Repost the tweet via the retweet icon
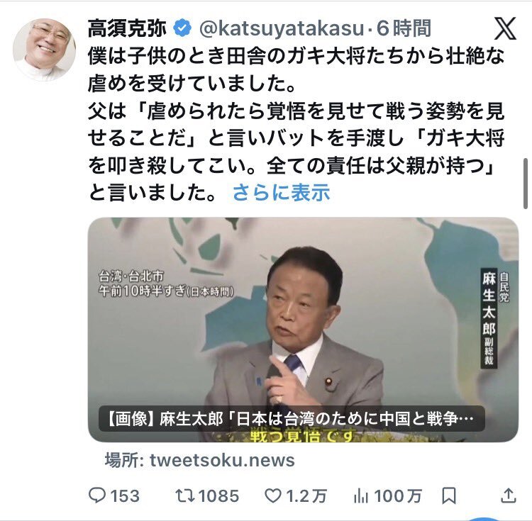The image size is (532, 521). pos(185,495)
